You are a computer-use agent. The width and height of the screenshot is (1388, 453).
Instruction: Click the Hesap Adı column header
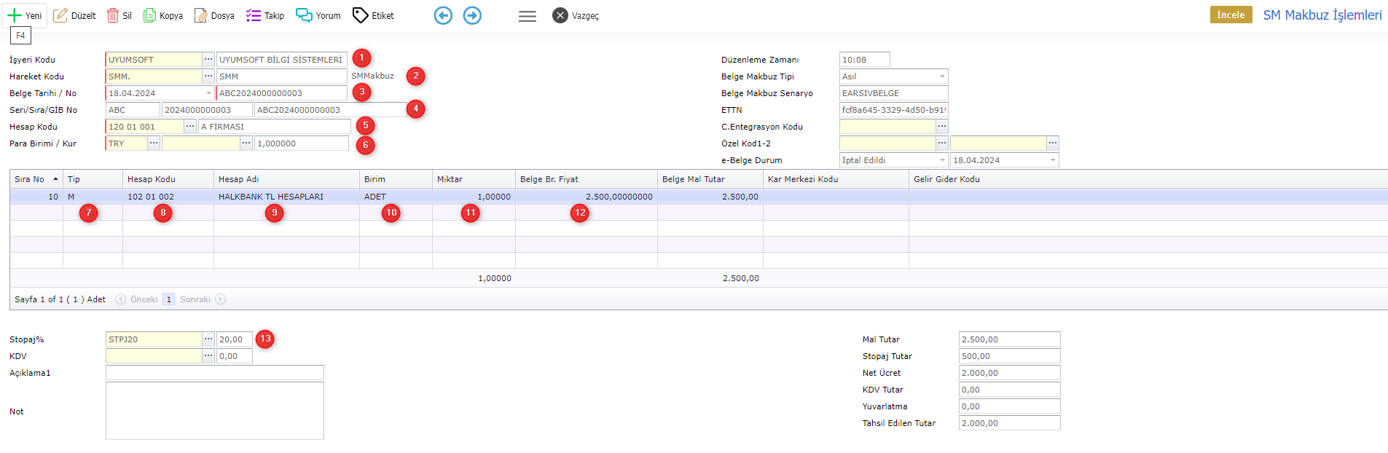pos(286,179)
